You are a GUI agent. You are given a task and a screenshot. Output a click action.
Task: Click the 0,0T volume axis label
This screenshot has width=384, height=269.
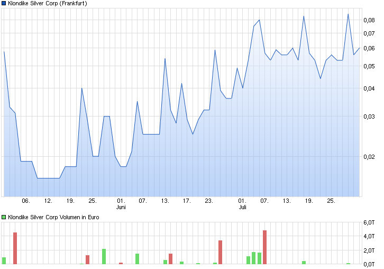[369, 264]
